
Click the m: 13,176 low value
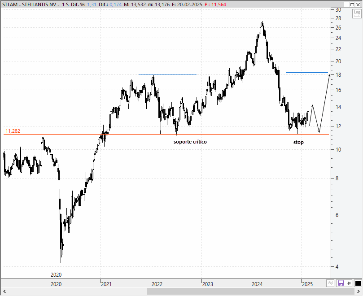coord(159,4)
